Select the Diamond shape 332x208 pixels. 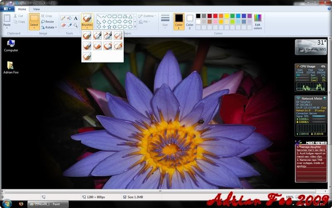104,22
